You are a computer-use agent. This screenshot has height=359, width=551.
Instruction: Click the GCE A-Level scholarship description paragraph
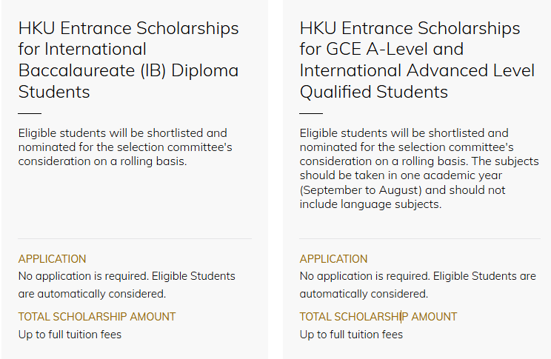click(x=418, y=169)
